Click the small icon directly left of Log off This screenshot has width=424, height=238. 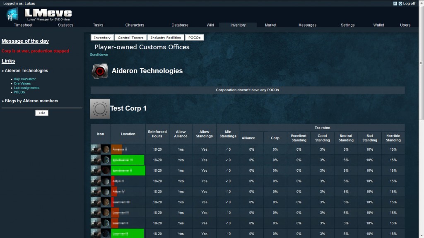(x=400, y=3)
